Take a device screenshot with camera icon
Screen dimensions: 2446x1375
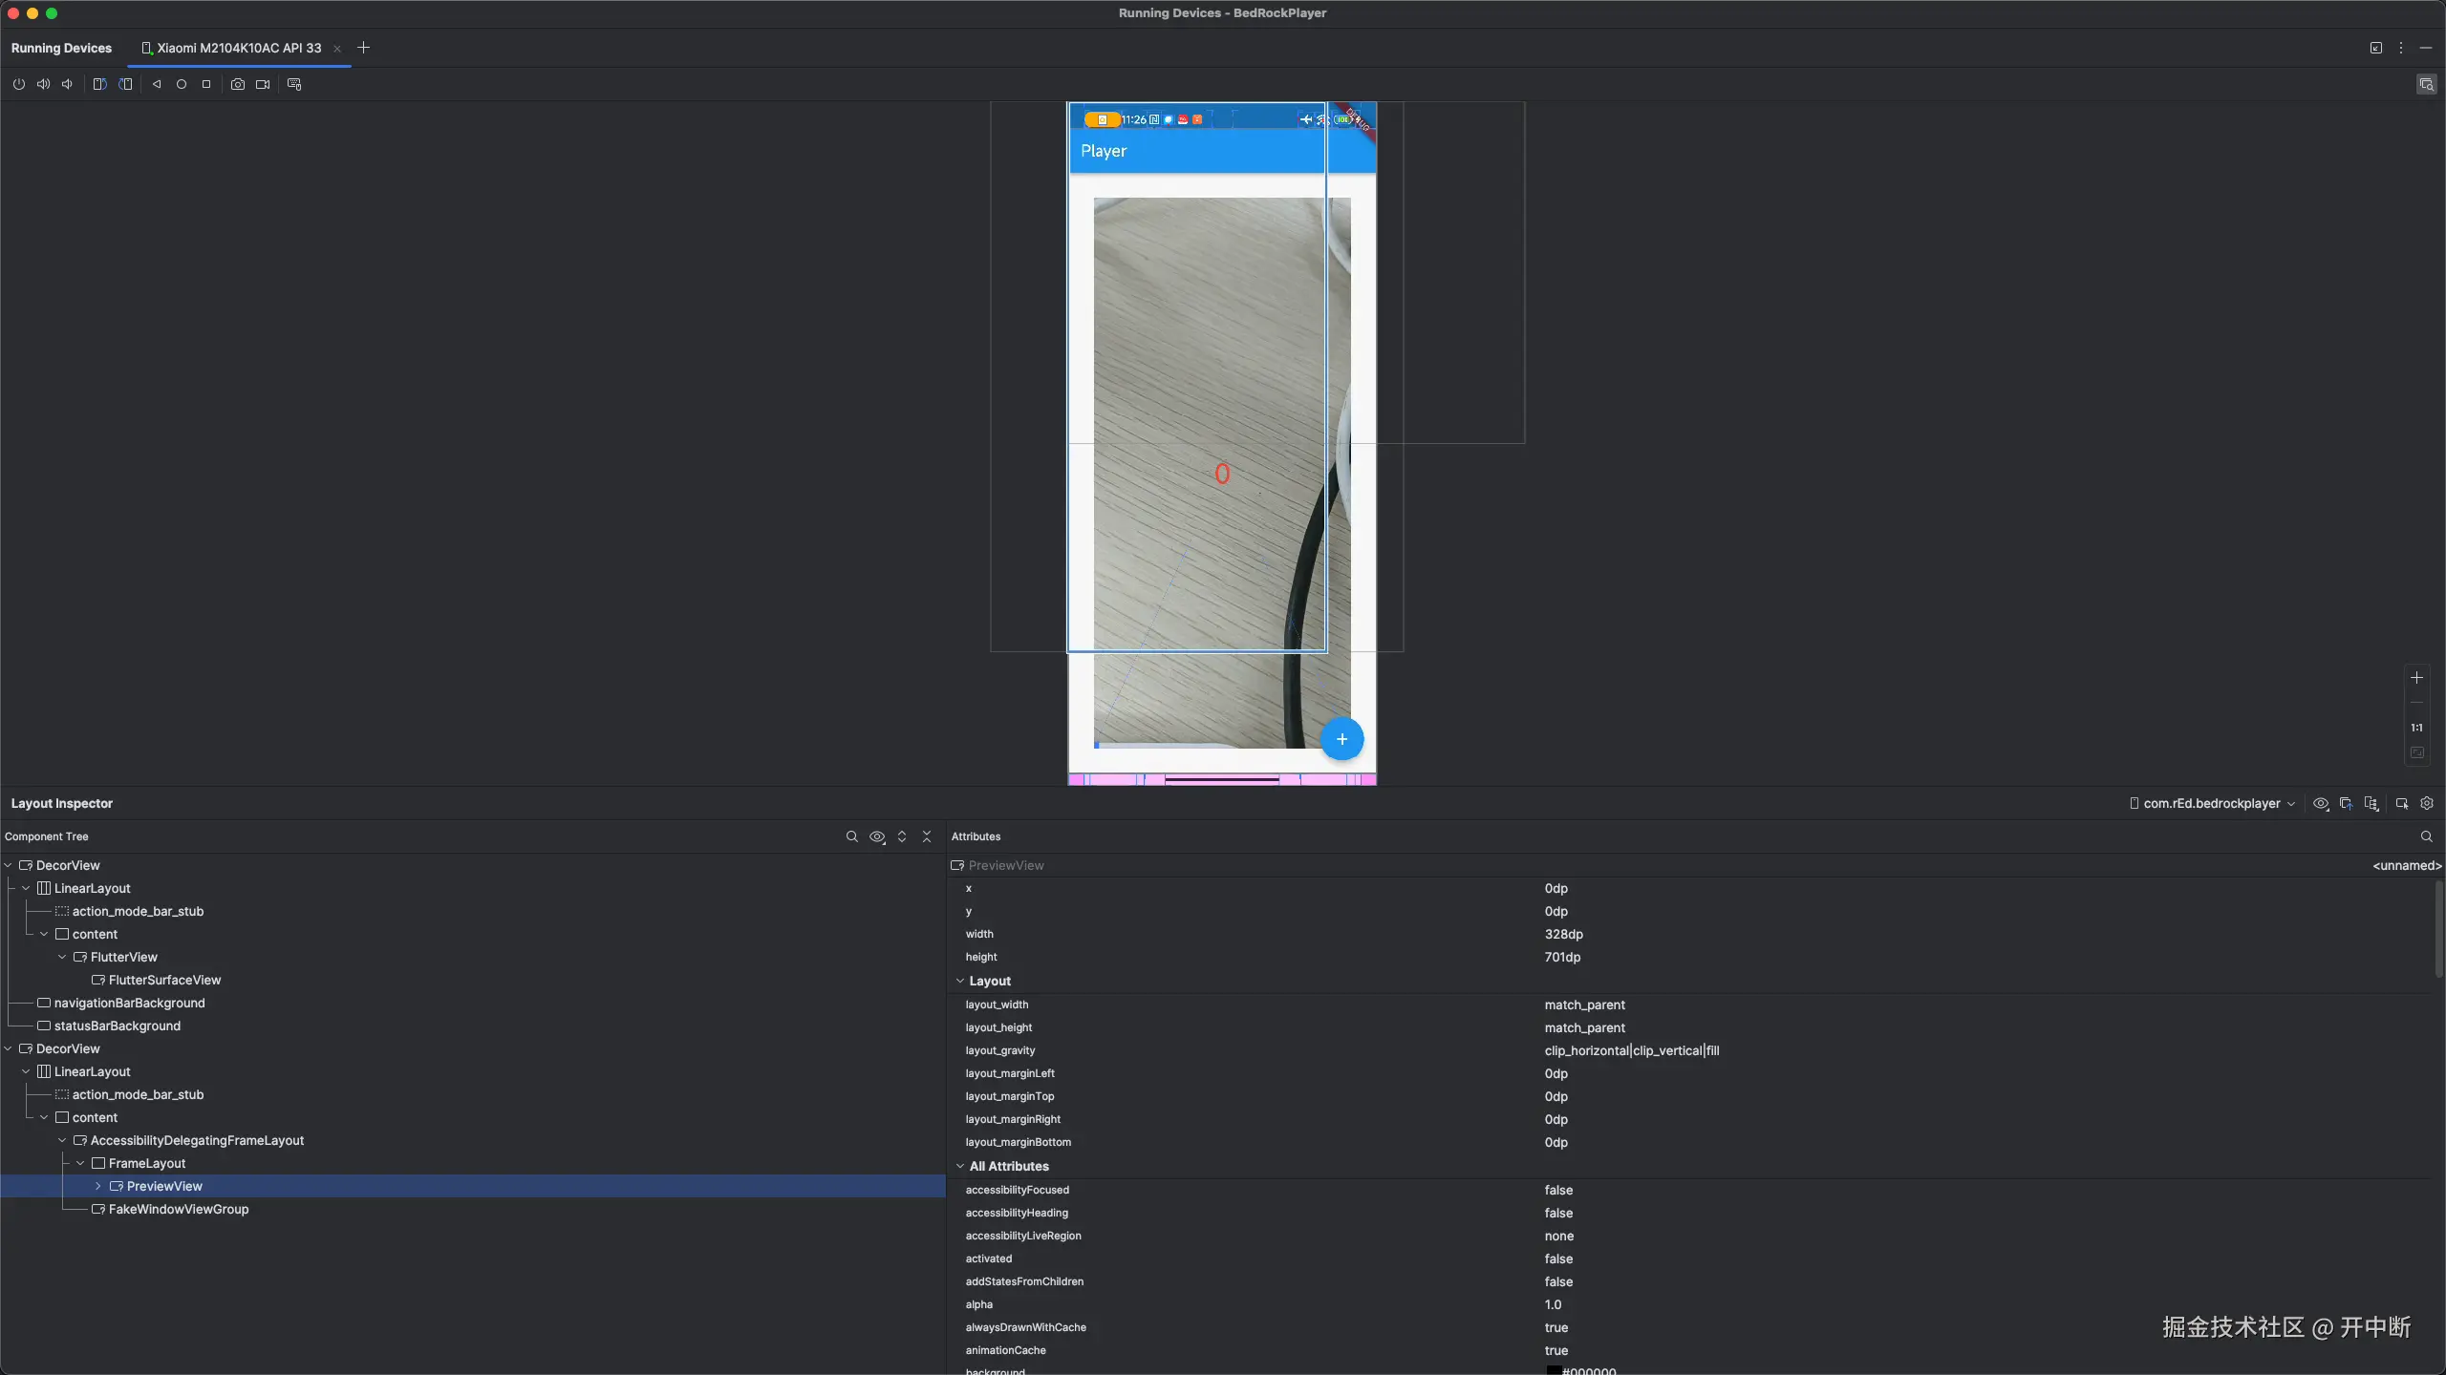point(238,84)
